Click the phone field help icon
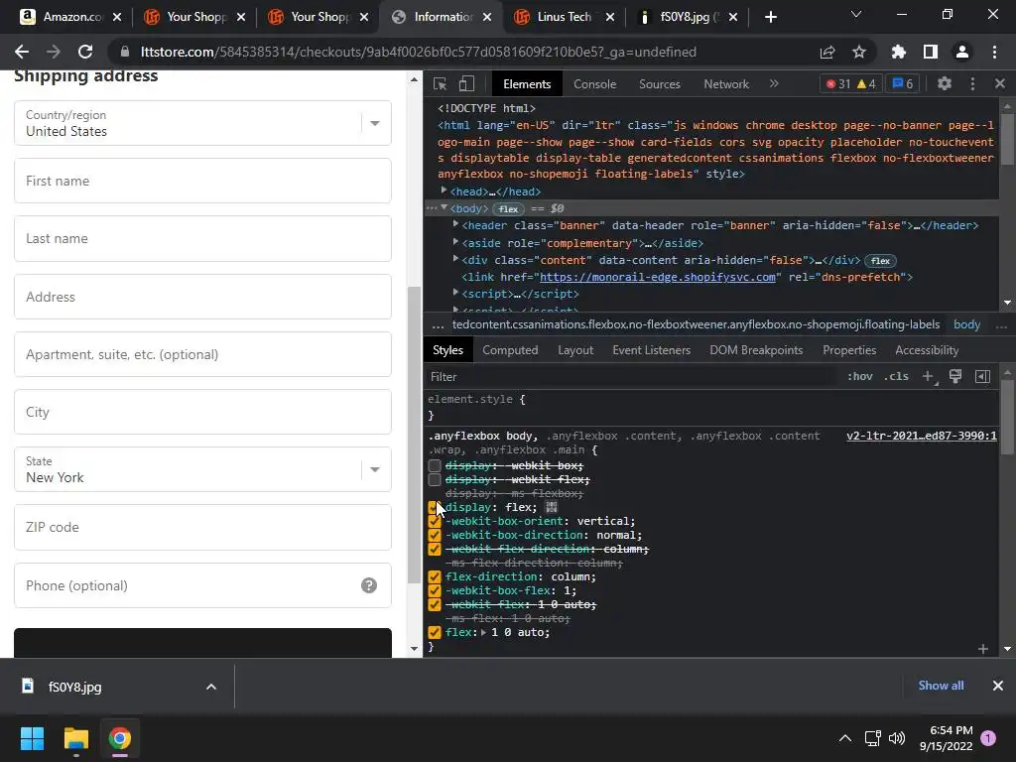 (x=369, y=585)
